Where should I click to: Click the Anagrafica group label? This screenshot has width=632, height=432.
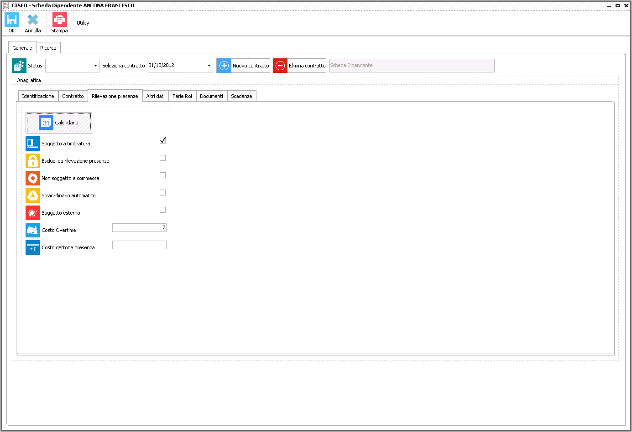tap(29, 80)
